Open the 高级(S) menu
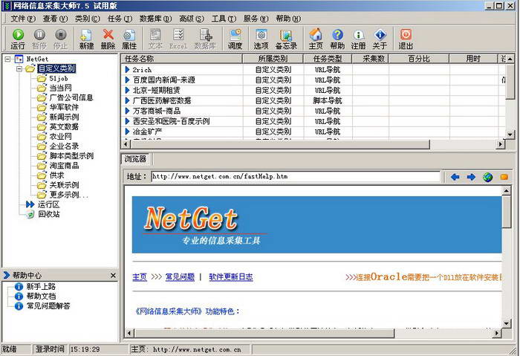This screenshot has width=520, height=356. pyautogui.click(x=192, y=19)
